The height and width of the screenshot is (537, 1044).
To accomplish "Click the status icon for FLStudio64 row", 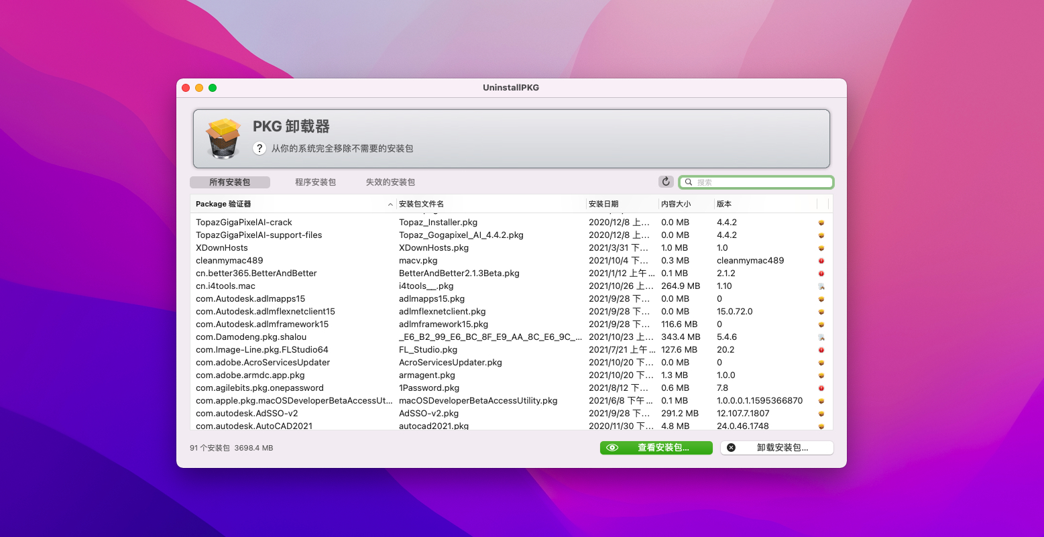I will coord(821,350).
